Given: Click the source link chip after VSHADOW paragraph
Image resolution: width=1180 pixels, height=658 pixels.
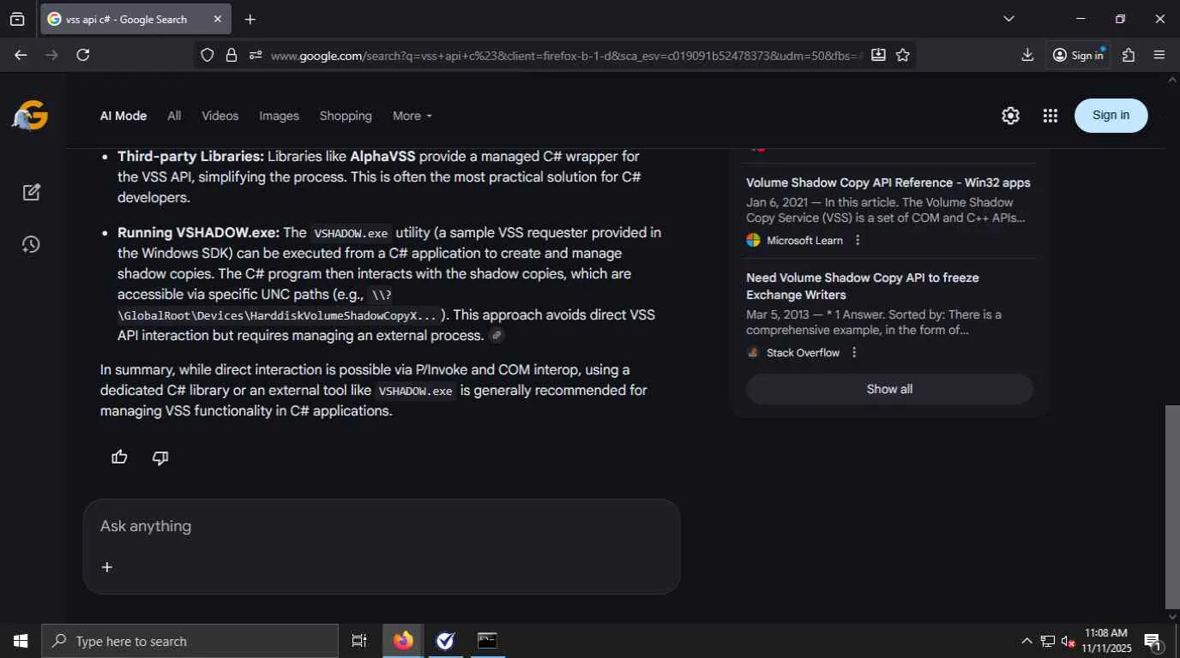Looking at the screenshot, I should pos(497,336).
